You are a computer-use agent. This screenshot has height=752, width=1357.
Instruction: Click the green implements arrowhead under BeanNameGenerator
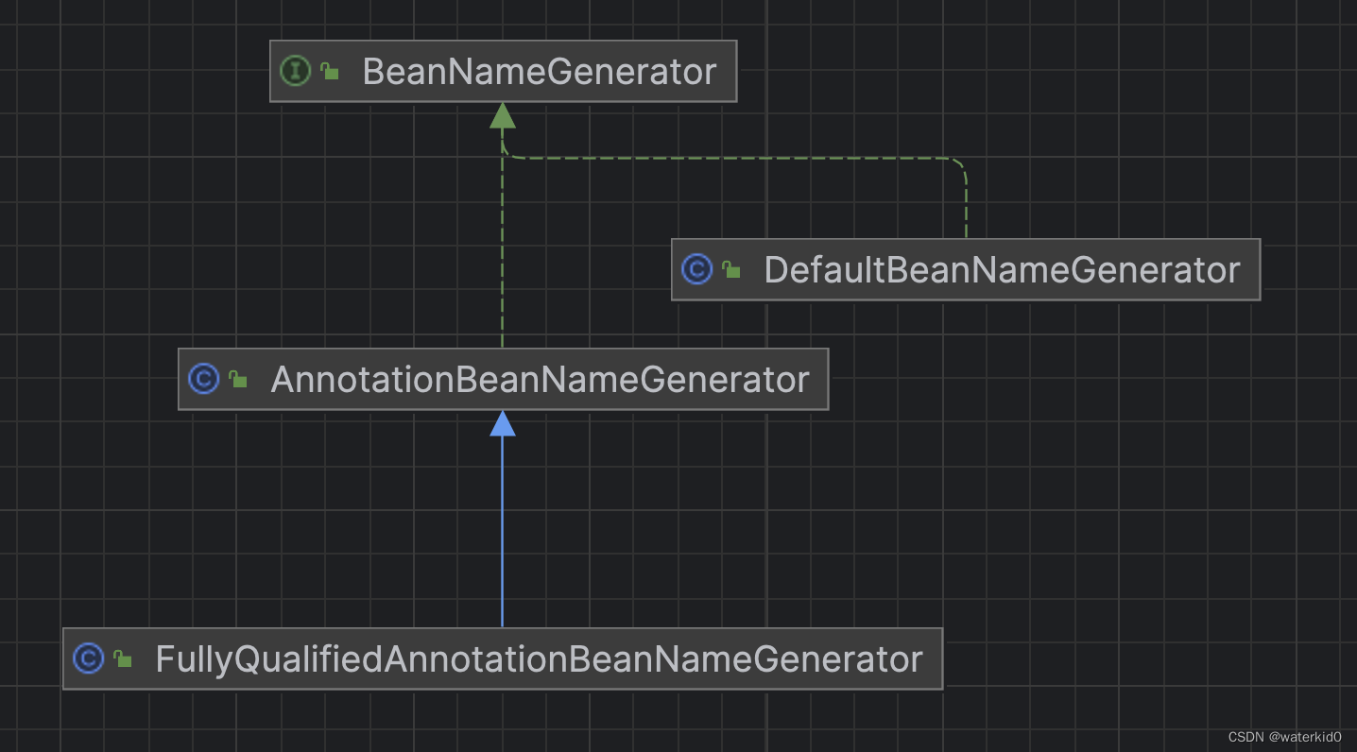503,115
